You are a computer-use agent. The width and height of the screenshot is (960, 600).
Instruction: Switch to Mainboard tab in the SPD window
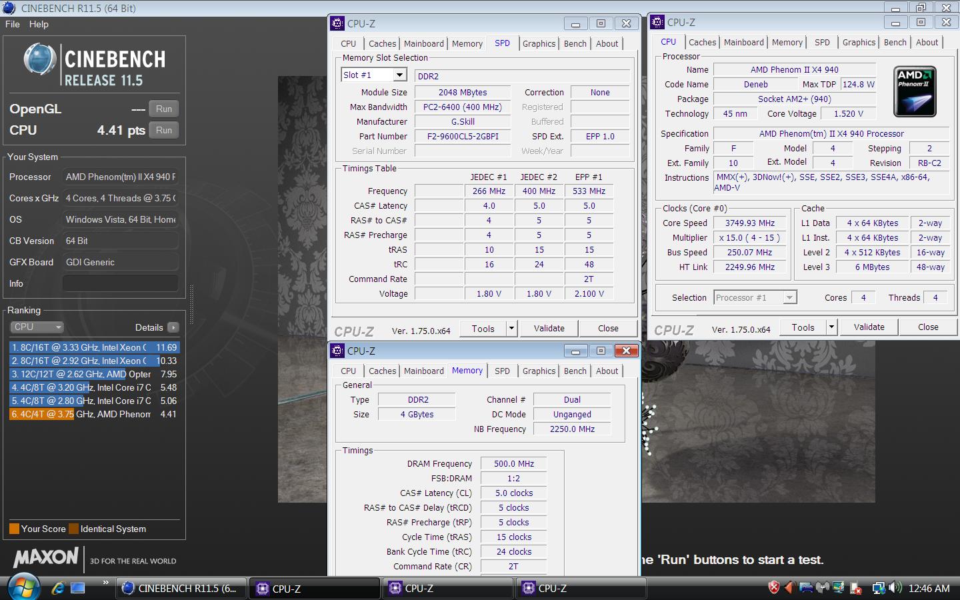(424, 43)
